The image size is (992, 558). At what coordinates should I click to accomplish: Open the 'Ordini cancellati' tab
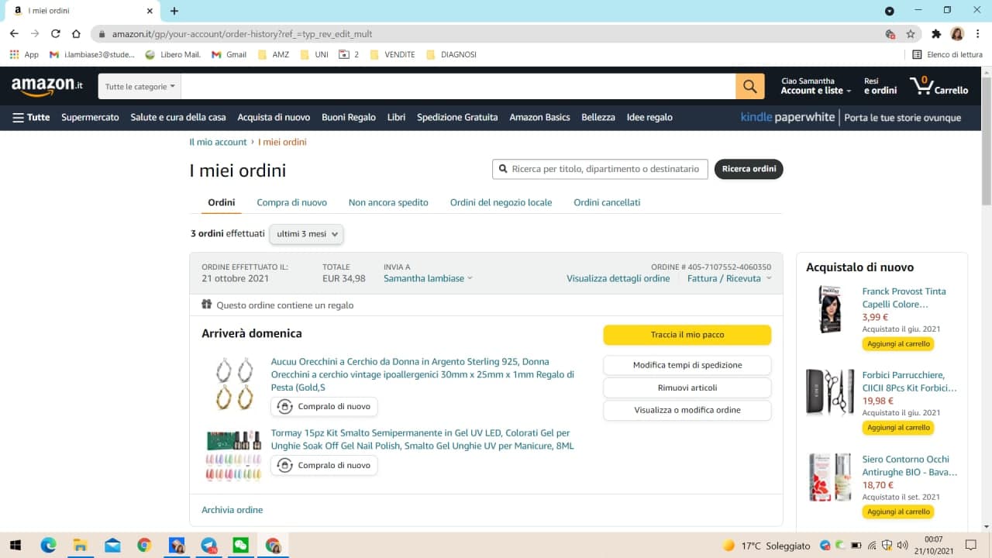(x=607, y=202)
